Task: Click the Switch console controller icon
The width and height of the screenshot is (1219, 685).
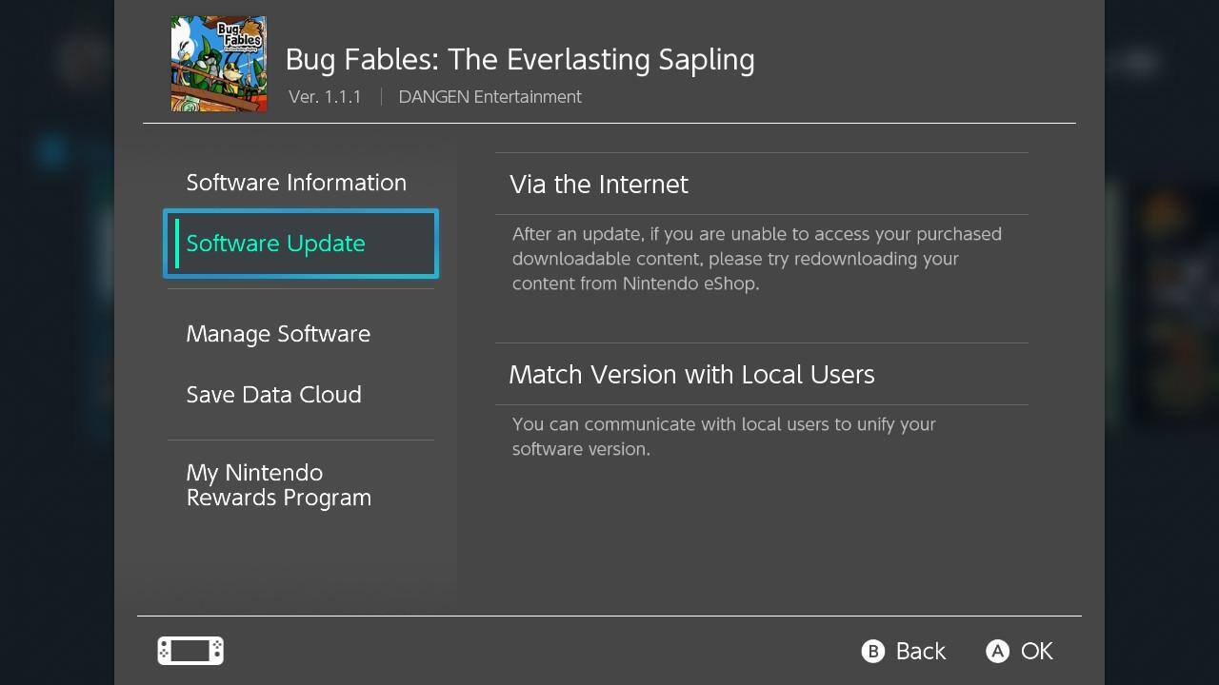Action: [x=190, y=651]
